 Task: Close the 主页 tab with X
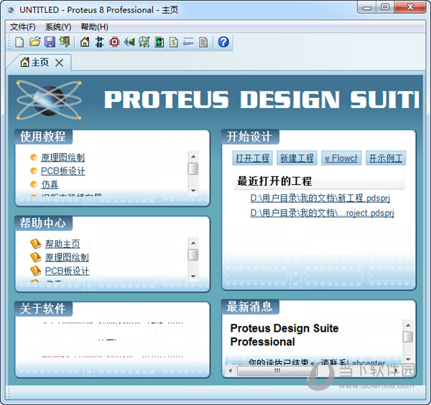[x=59, y=63]
